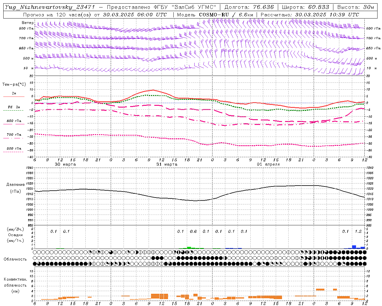Click the '01 апреля' date label

pyautogui.click(x=268, y=164)
